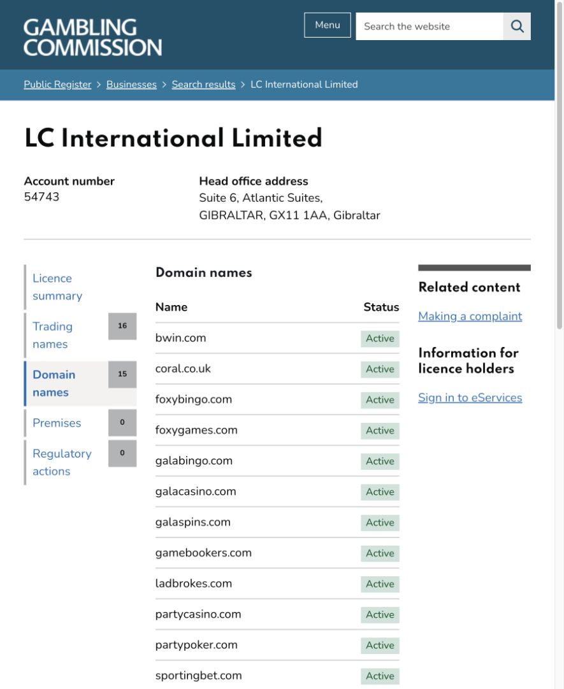Select the partycasino.com domain text
Image resolution: width=564 pixels, height=689 pixels.
click(x=198, y=614)
